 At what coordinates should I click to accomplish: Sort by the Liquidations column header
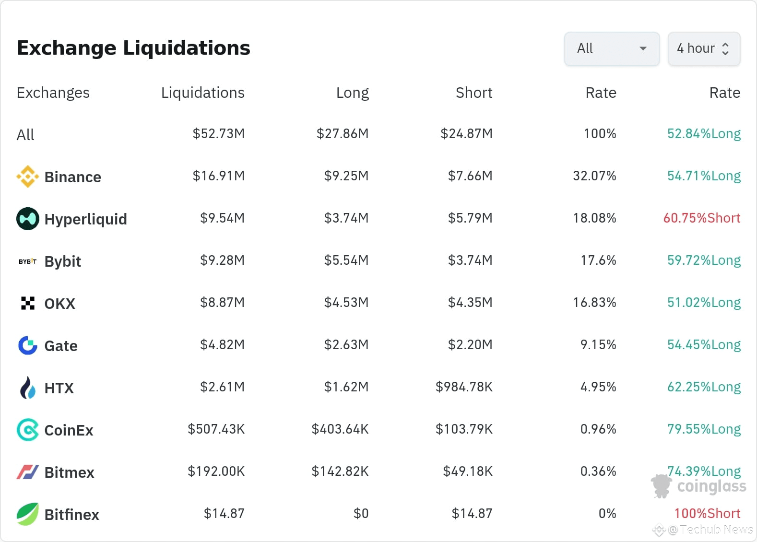click(202, 93)
